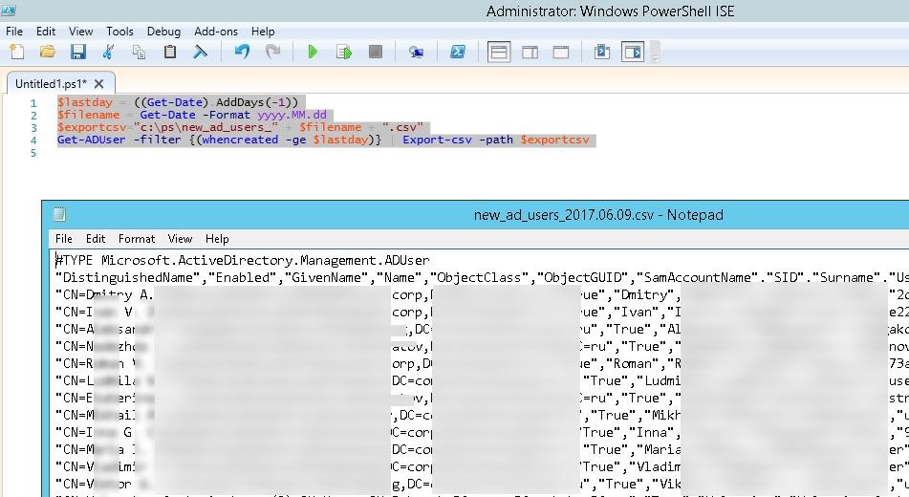Open a script with the folder icon
Screen dimensions: 909x497
[47, 53]
